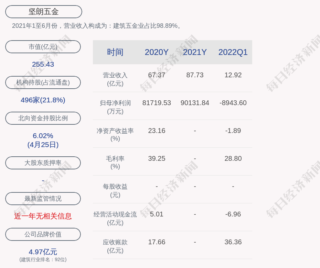
Task: Click the 大股东质押率 pill
Action: [x=43, y=163]
